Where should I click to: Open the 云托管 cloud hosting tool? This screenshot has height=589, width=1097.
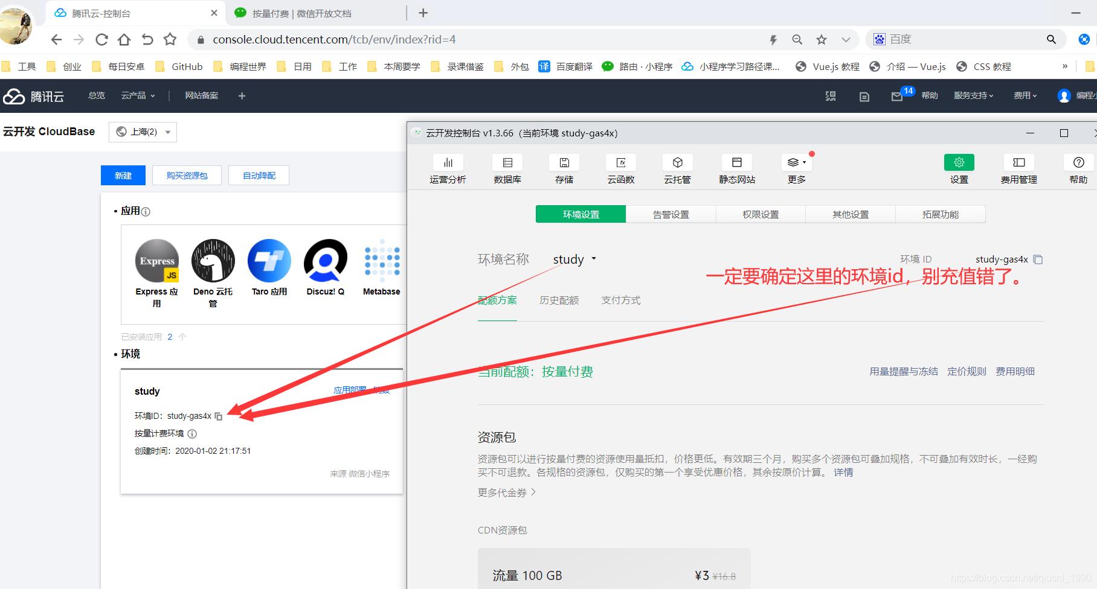(x=677, y=169)
